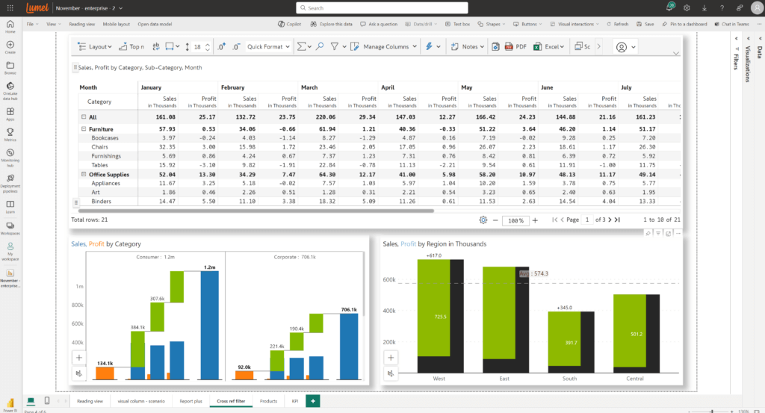This screenshot has height=413, width=765.
Task: Switch to Report plus tab
Action: (x=191, y=401)
